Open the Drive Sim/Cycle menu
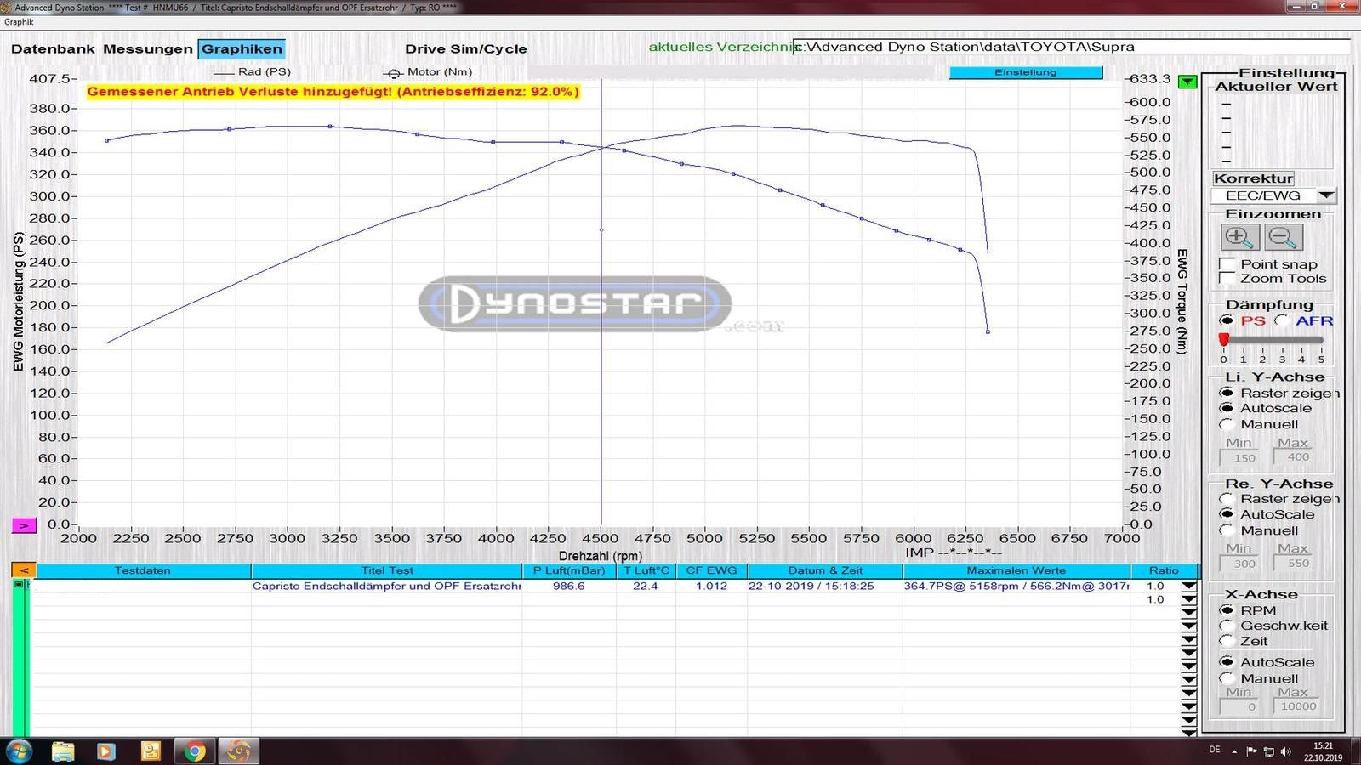Viewport: 1361px width, 765px height. tap(465, 49)
